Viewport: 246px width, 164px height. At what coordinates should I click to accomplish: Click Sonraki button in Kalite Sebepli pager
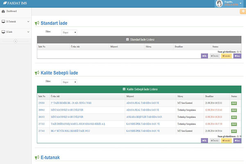(226, 141)
